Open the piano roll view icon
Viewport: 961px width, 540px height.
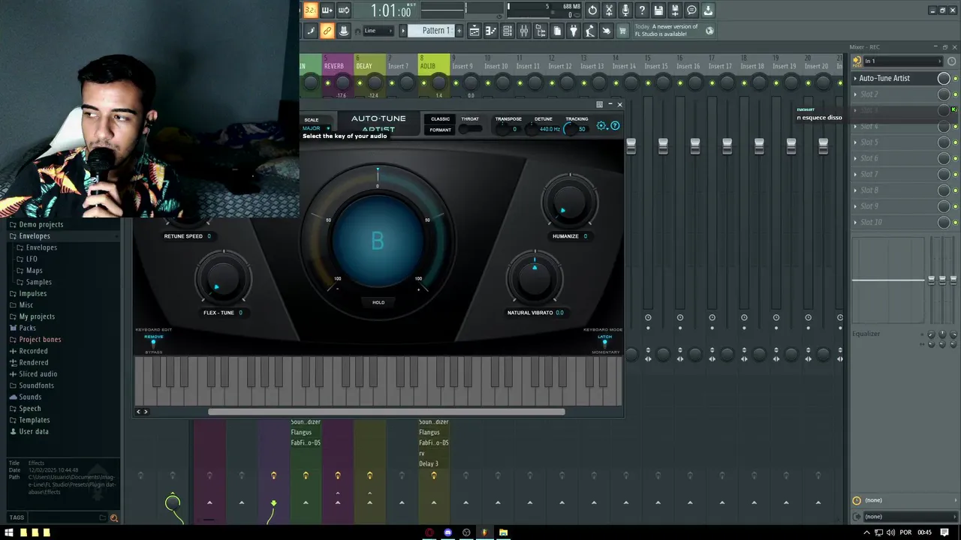point(491,31)
